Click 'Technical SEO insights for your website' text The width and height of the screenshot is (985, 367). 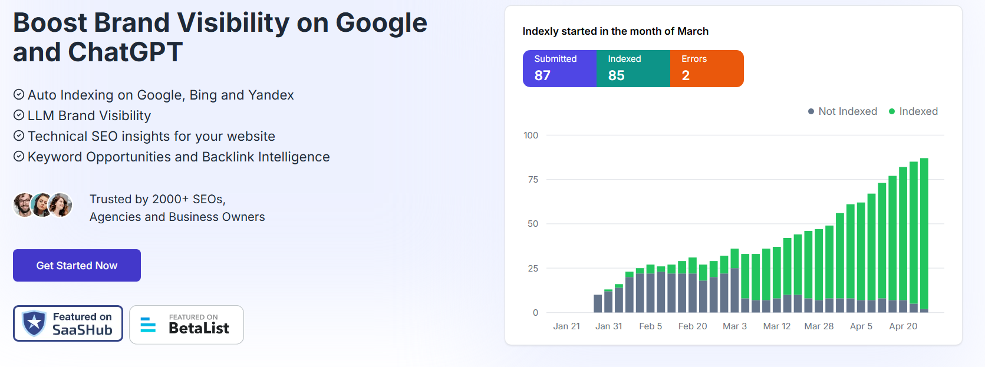151,136
